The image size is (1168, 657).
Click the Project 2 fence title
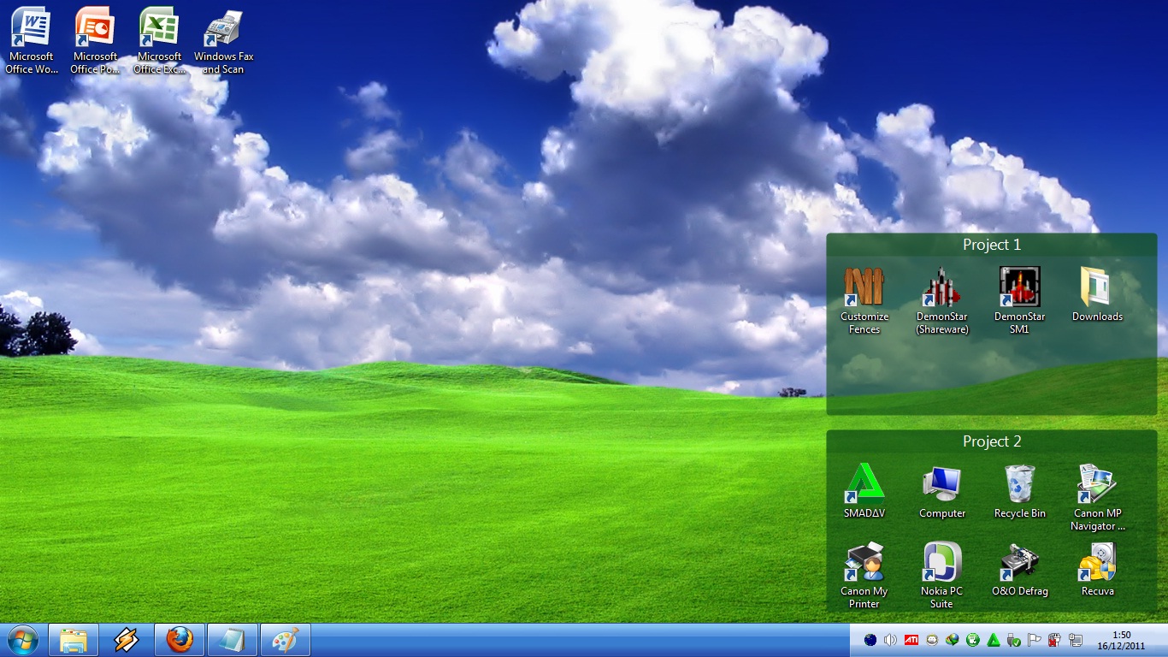coord(992,441)
